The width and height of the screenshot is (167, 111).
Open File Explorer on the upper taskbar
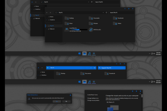[x=84, y=54]
